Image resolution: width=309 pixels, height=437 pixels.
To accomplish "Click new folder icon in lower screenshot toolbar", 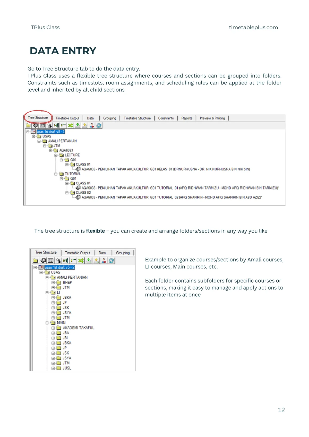I will [x=36, y=261].
